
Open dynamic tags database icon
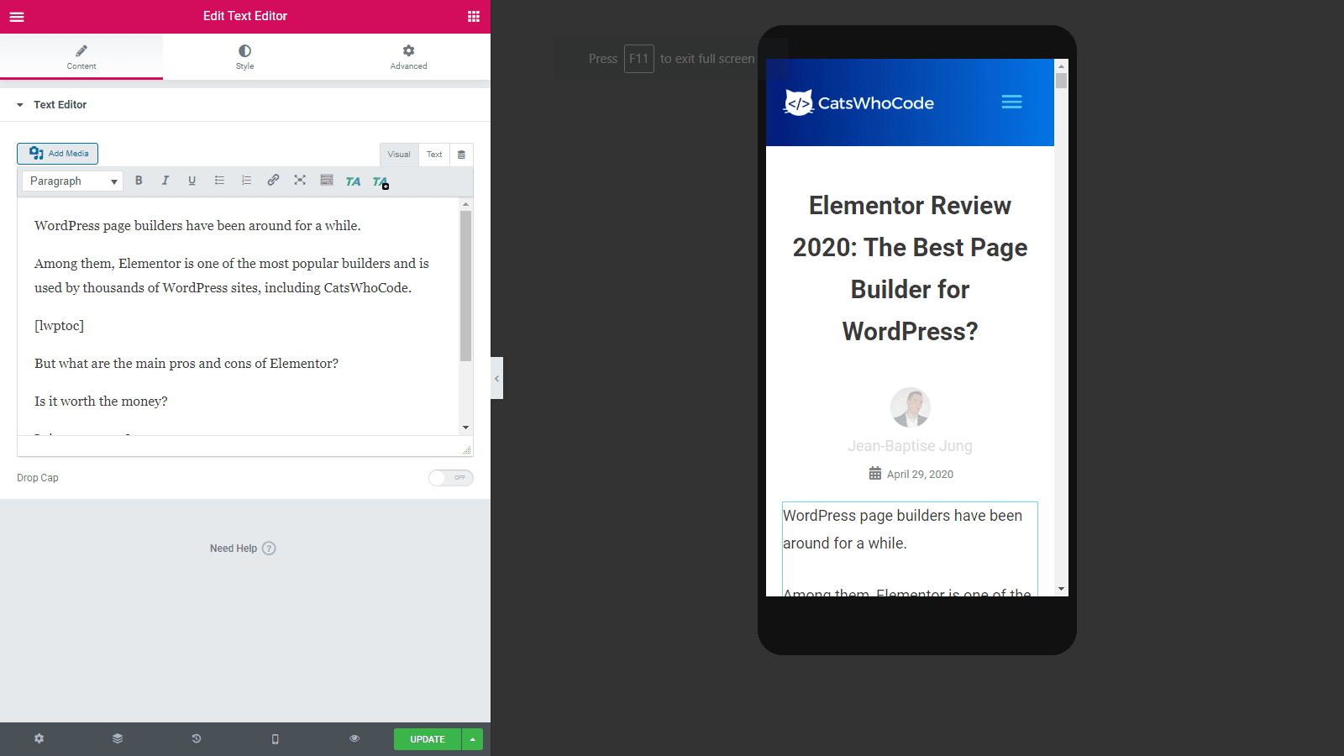[461, 155]
